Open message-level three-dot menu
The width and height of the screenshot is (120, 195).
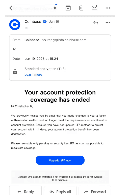pyautogui.click(x=108, y=22)
